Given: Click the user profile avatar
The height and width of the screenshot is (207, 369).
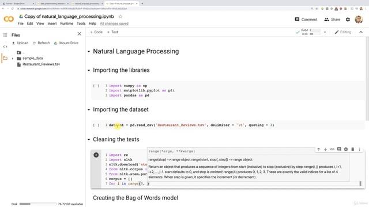Looking at the screenshot, I should 359,20.
